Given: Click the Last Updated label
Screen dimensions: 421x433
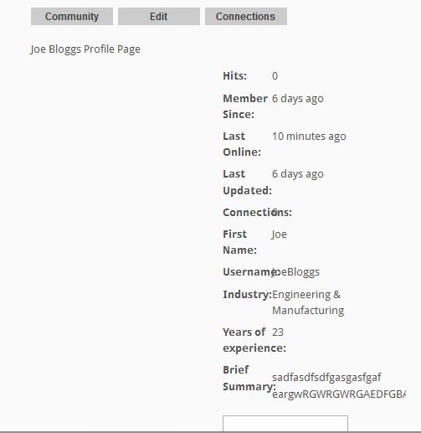Looking at the screenshot, I should point(247,183).
